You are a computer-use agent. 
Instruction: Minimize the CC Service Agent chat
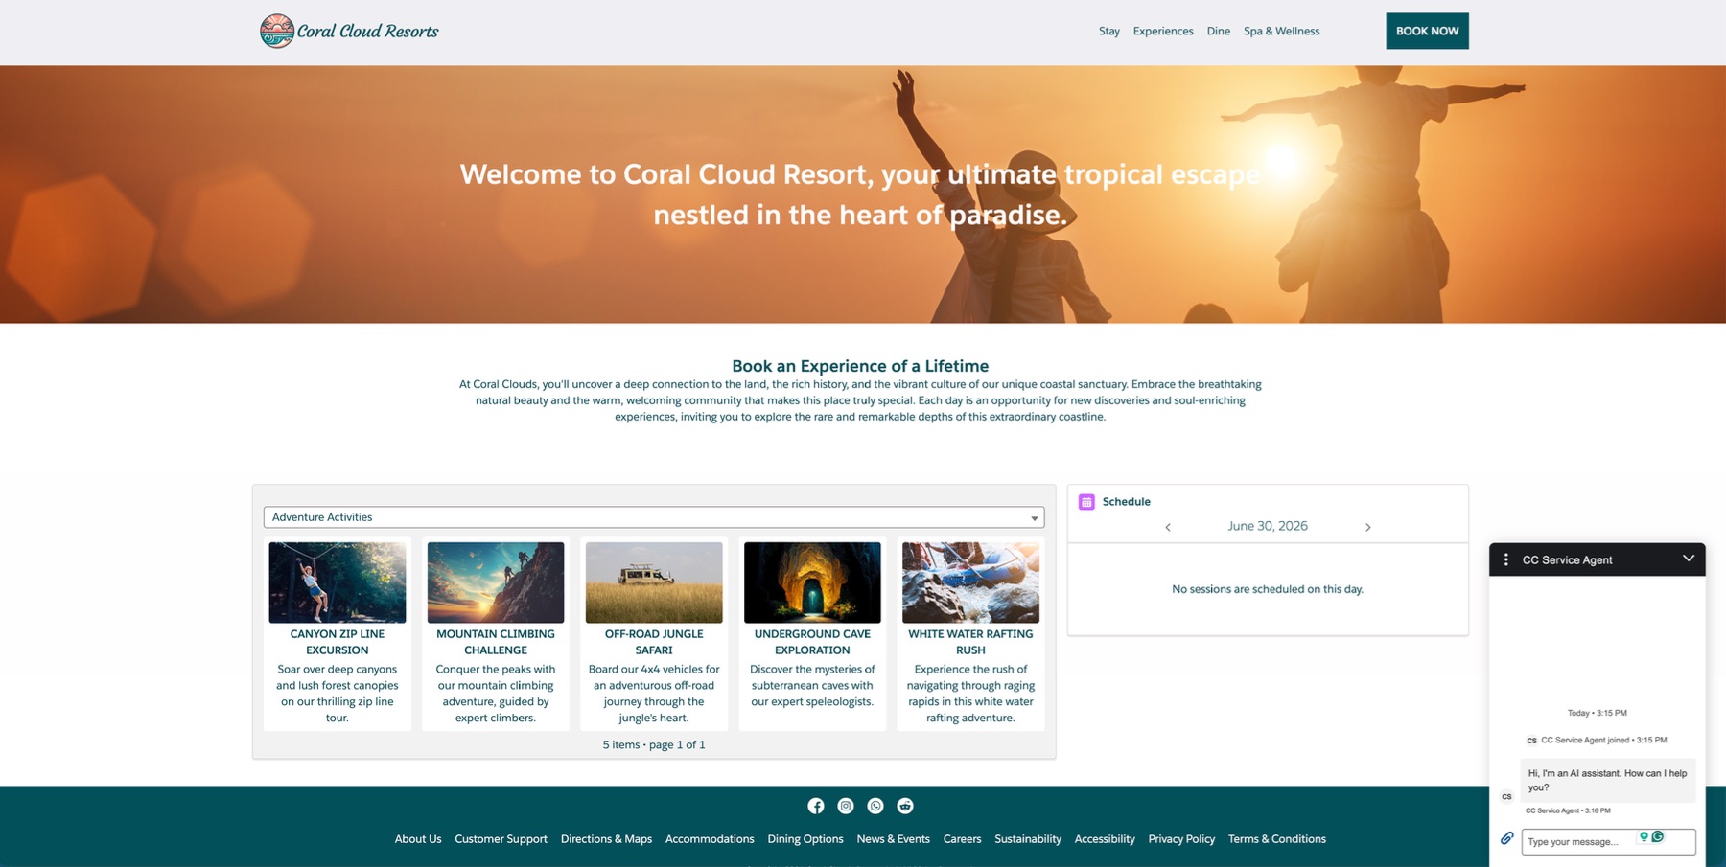(x=1688, y=559)
